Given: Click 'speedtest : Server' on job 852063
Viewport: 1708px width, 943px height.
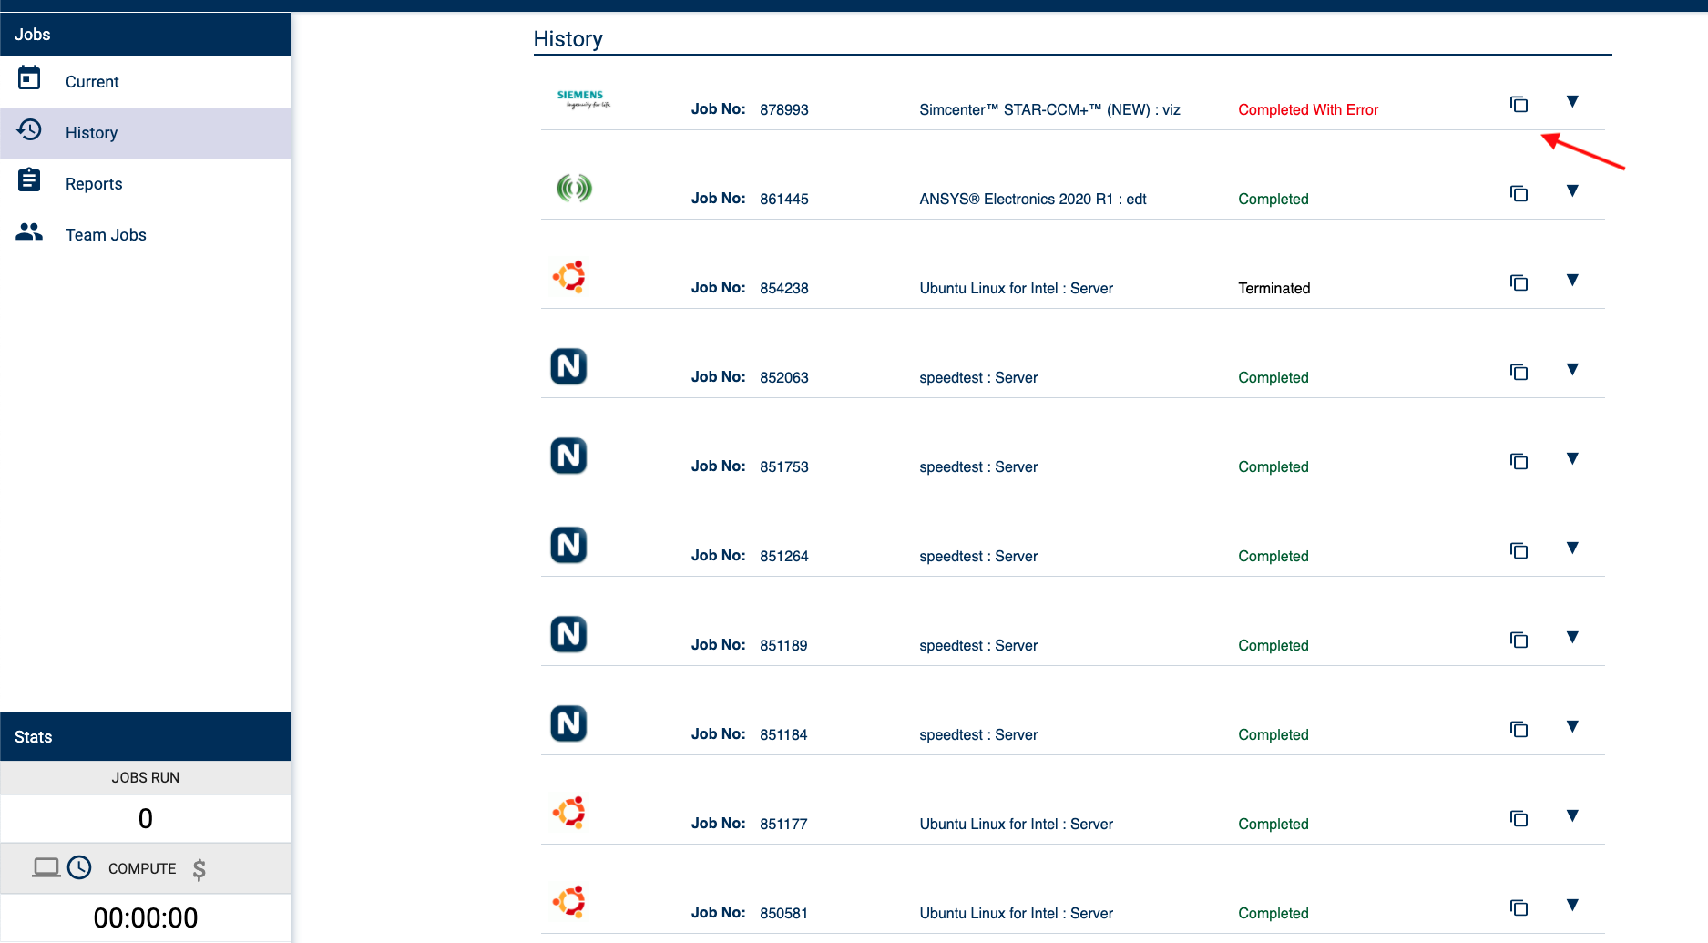Looking at the screenshot, I should tap(978, 377).
